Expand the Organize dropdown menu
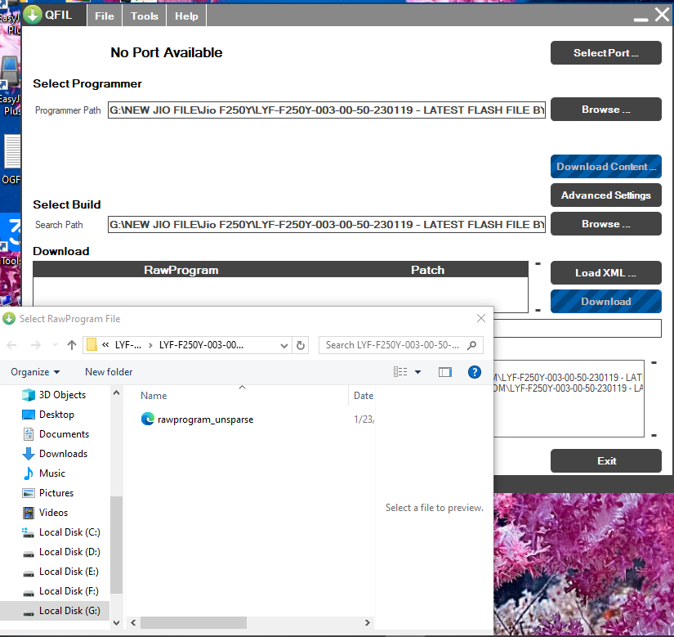The height and width of the screenshot is (637, 674). coord(35,372)
